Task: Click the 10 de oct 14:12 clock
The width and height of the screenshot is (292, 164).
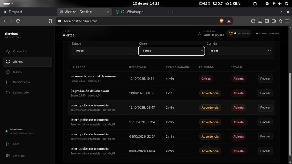Action: pos(146,4)
